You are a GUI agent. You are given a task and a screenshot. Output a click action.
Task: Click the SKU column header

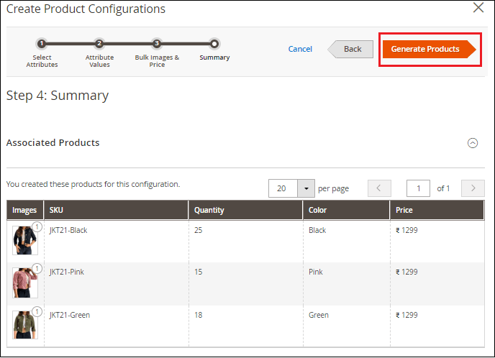[116, 210]
